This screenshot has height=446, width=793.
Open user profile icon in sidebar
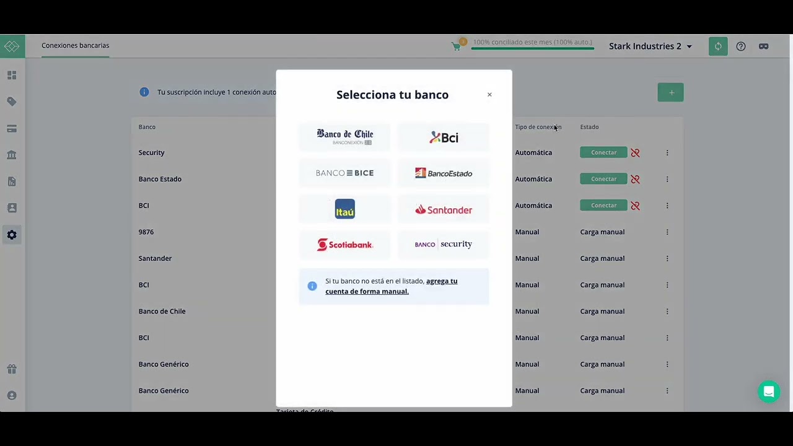coord(12,395)
